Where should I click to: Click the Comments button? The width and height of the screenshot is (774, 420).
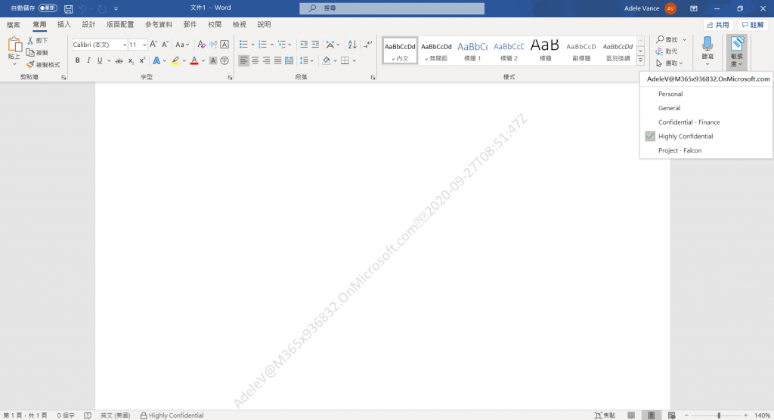point(753,25)
